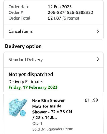Tap the Not yet dispatched status heading
This screenshot has height=134, width=107.
(x=31, y=75)
